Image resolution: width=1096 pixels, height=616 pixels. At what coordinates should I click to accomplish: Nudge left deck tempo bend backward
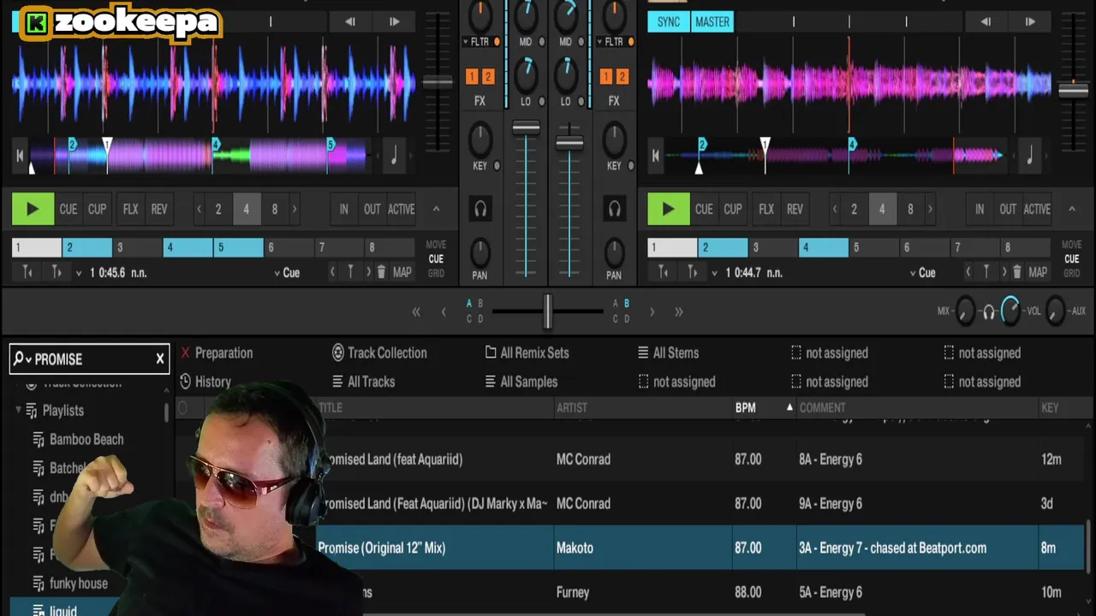coord(350,21)
